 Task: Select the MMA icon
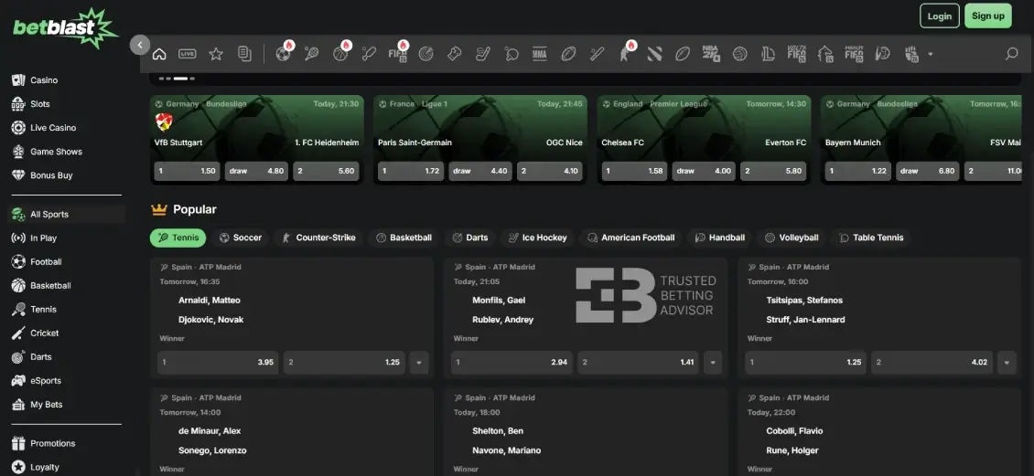click(x=540, y=54)
